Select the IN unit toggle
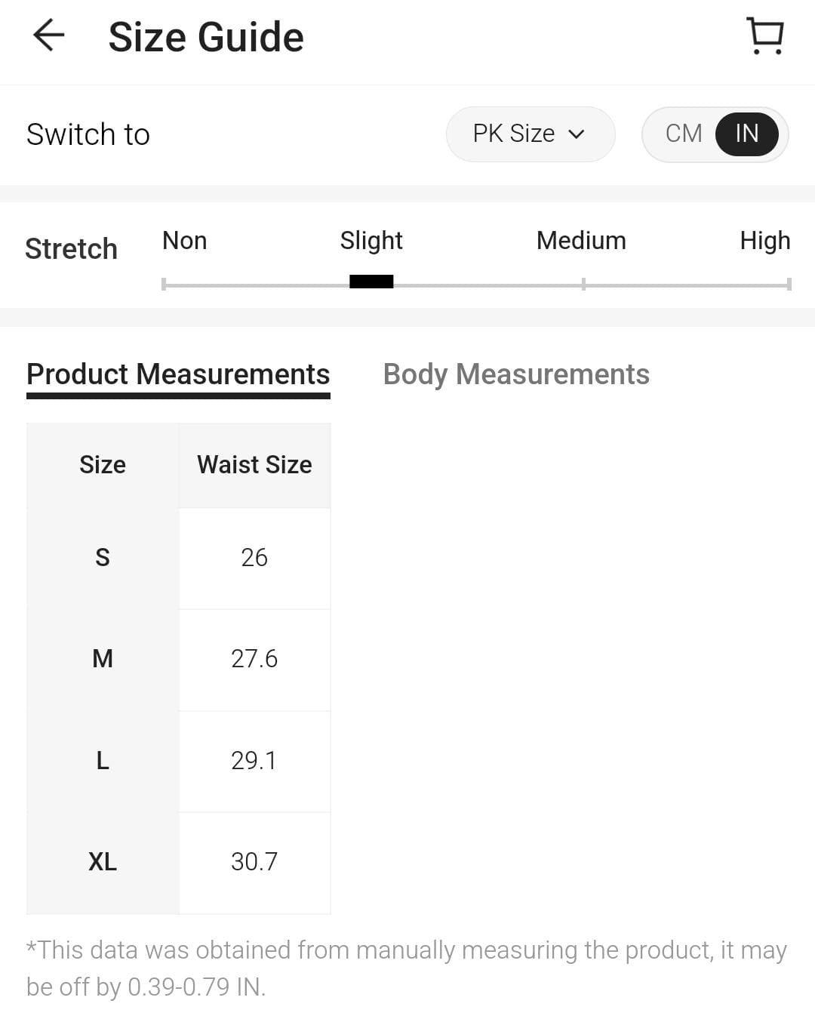Image resolution: width=815 pixels, height=1016 pixels. [746, 134]
